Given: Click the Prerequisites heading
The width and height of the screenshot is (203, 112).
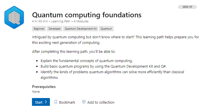Looking at the screenshot, I should [44, 87].
